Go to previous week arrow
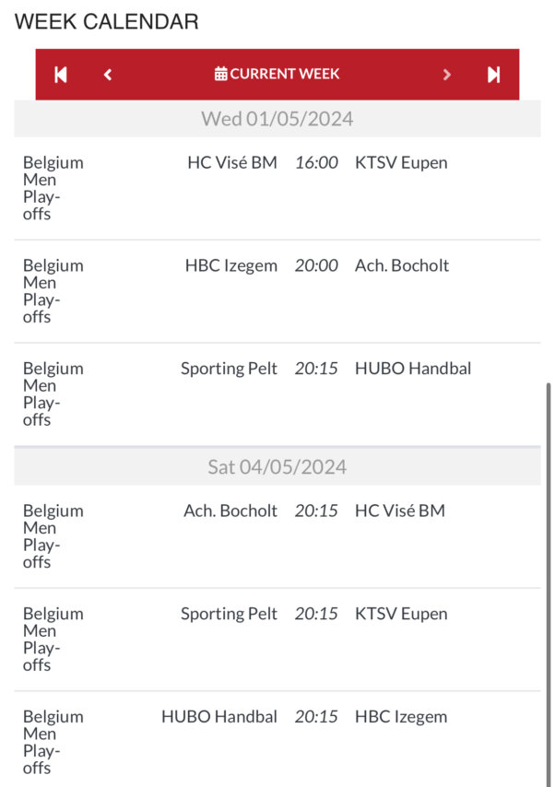 (x=108, y=75)
